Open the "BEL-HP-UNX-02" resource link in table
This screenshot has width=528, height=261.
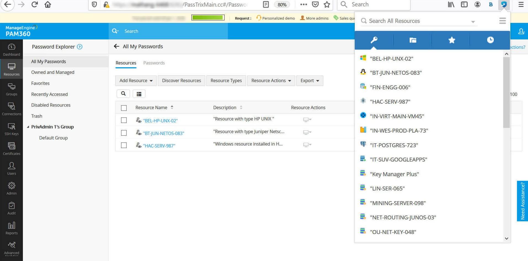(160, 121)
